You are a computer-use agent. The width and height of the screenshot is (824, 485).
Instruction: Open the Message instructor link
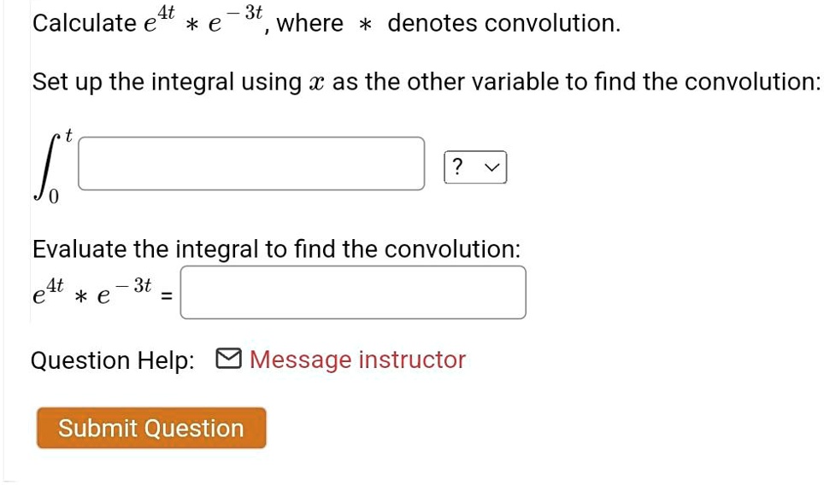357,360
